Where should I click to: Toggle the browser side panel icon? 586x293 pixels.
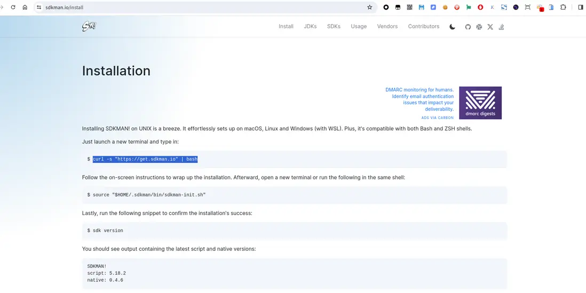tap(580, 7)
